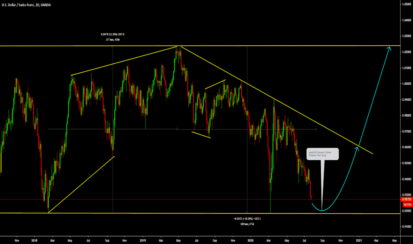This screenshot has width=413, height=244.
Task: Click the 0.92000 price axis label
Action: (x=407, y=211)
